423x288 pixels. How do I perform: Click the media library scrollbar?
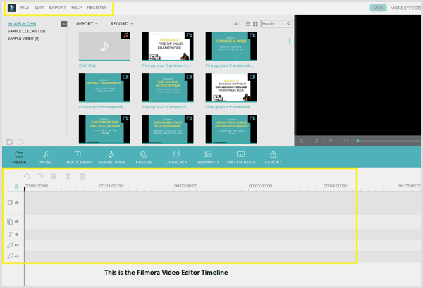coord(290,41)
